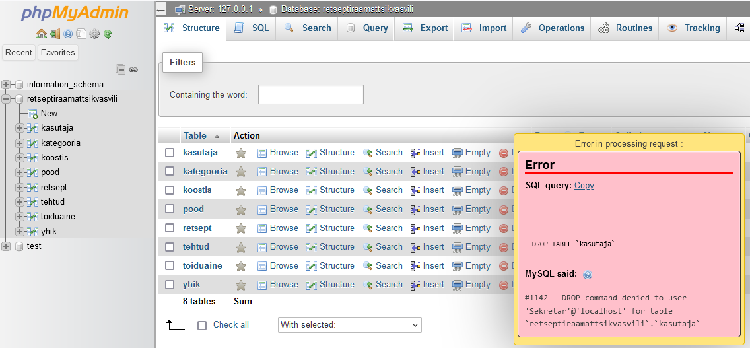The image size is (750, 348).
Task: Click MySQL said help icon in error
Action: [x=588, y=275]
